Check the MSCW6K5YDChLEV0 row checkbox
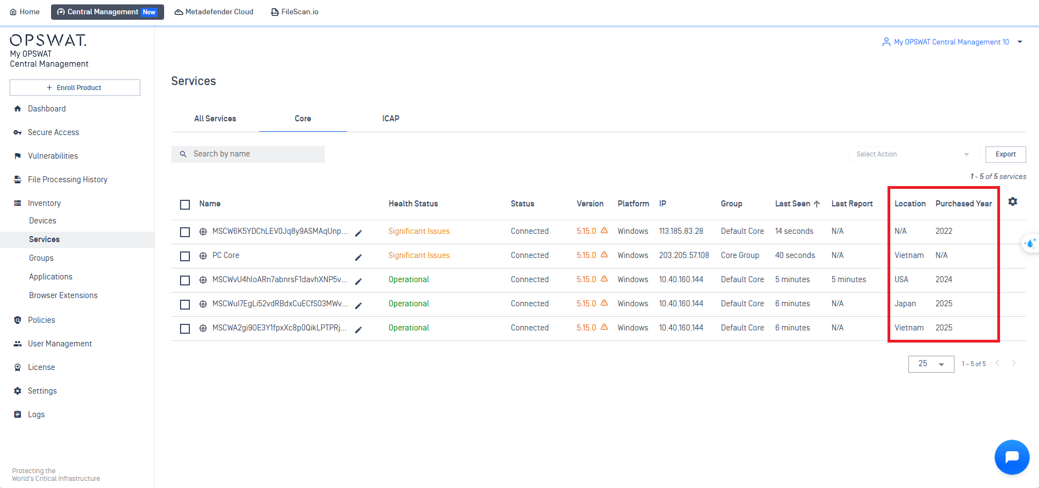Screen dimensions: 1039x488 point(185,232)
